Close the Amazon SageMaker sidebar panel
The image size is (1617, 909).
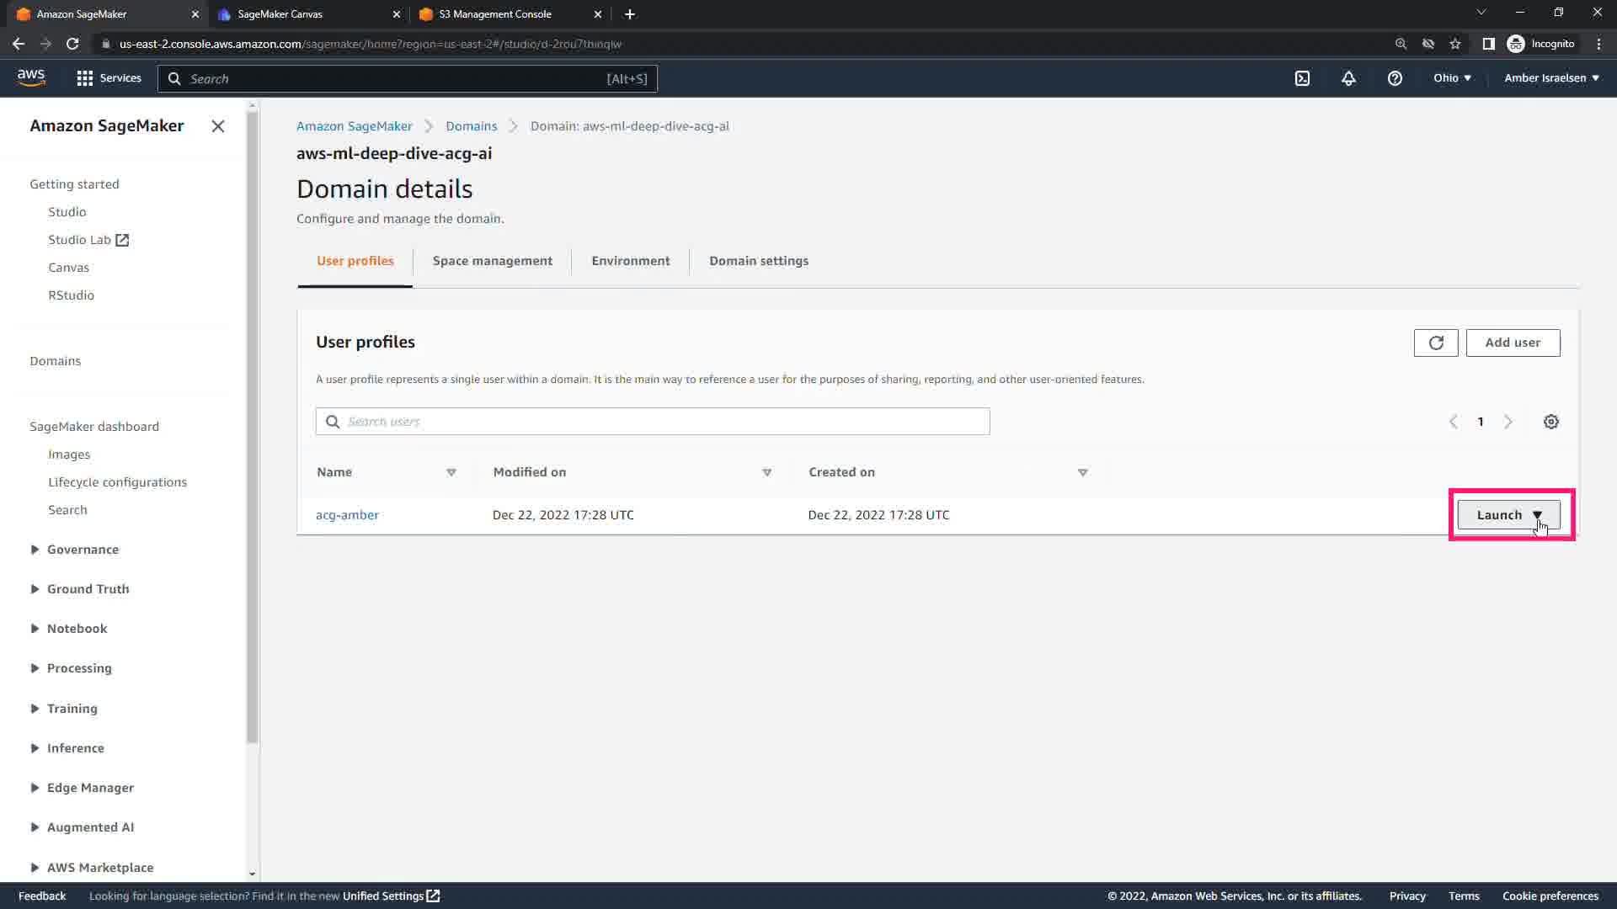[x=218, y=126]
